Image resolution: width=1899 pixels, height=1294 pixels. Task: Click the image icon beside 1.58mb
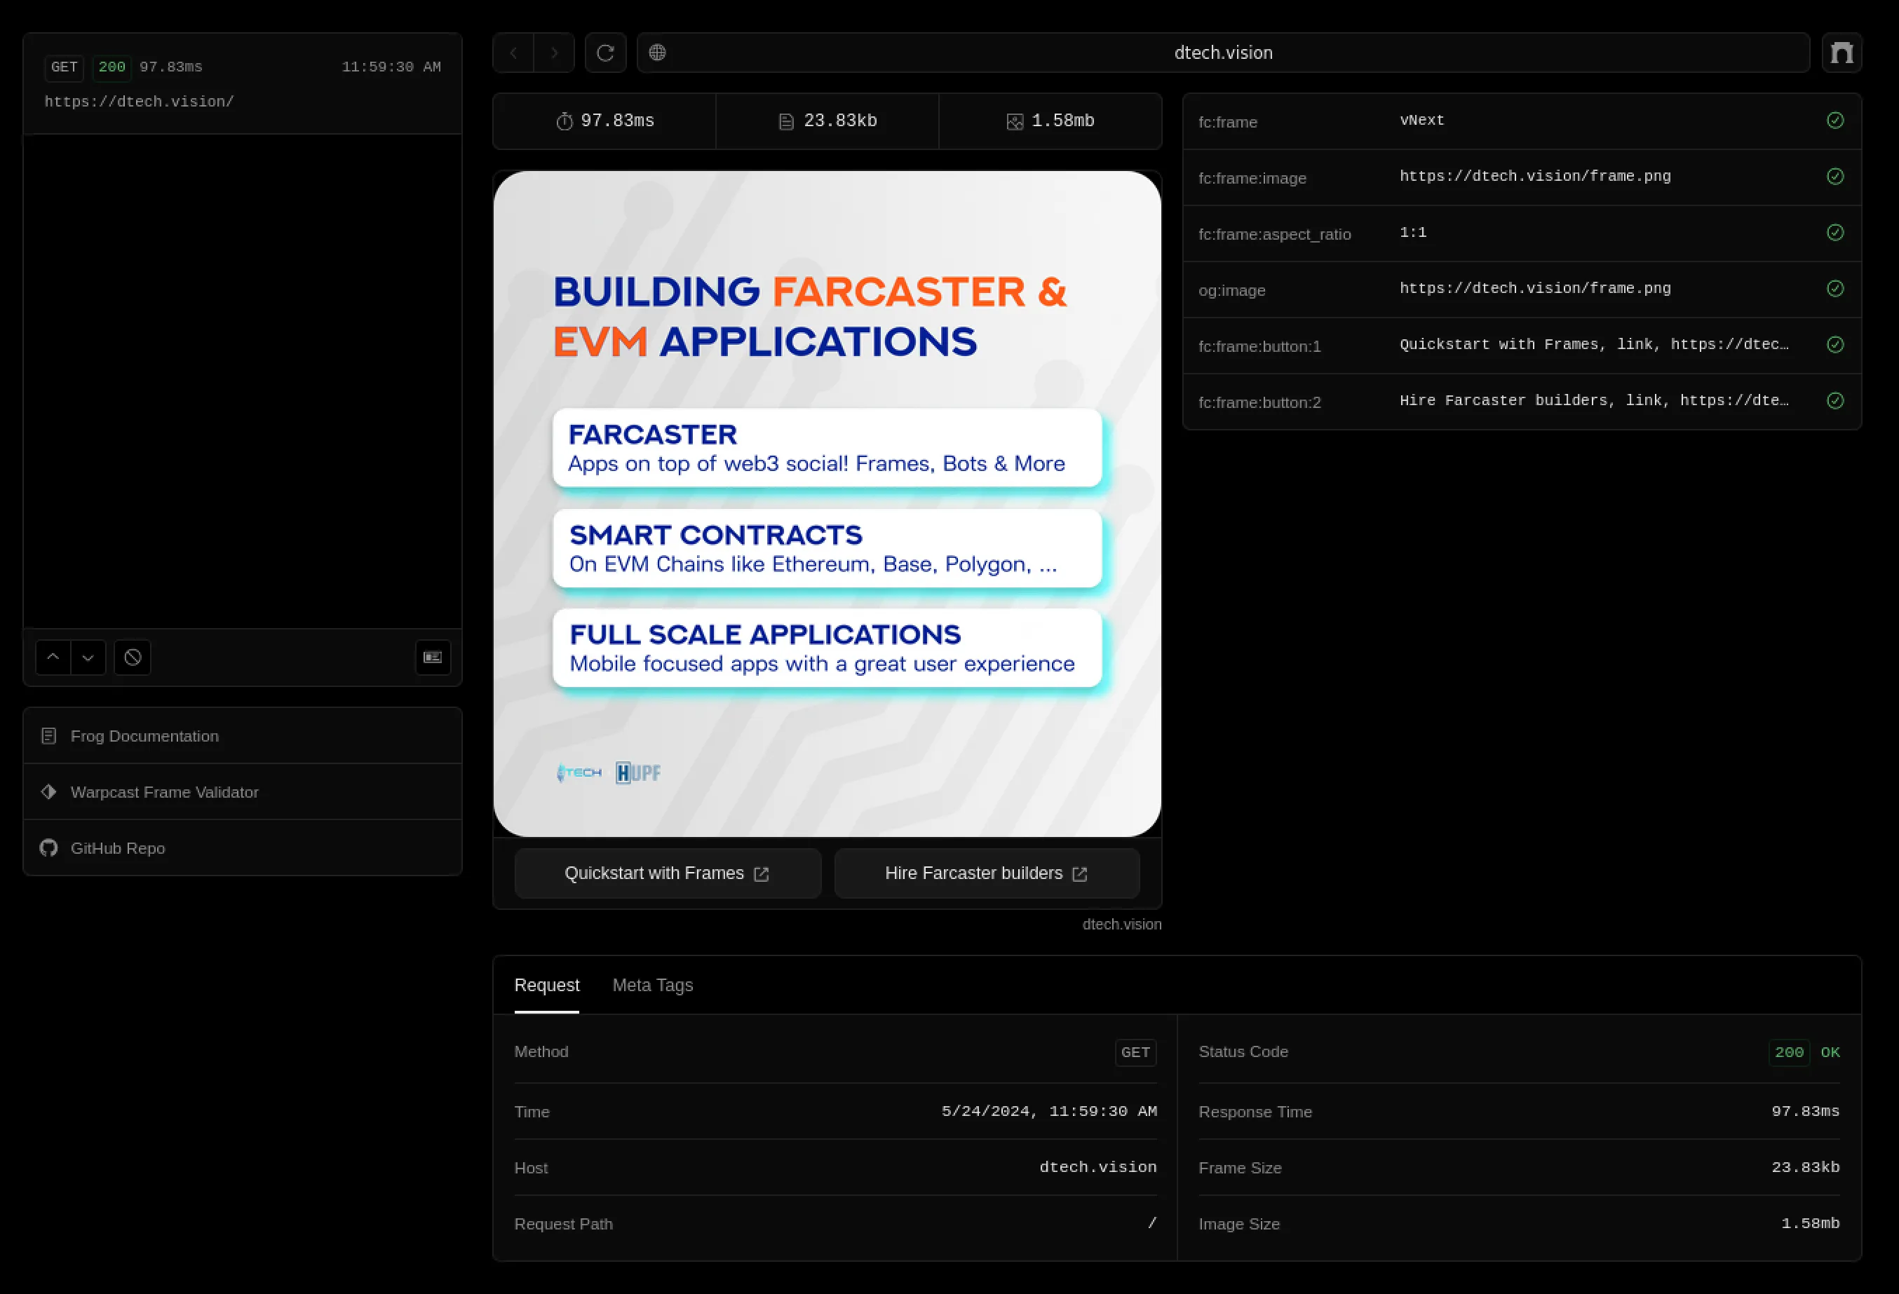1015,122
